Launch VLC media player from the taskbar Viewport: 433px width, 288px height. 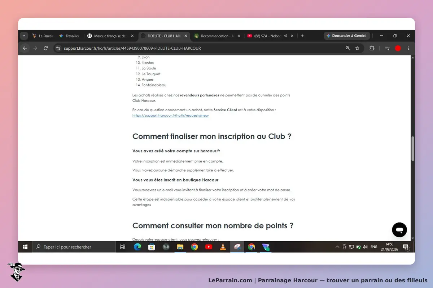[x=223, y=247]
